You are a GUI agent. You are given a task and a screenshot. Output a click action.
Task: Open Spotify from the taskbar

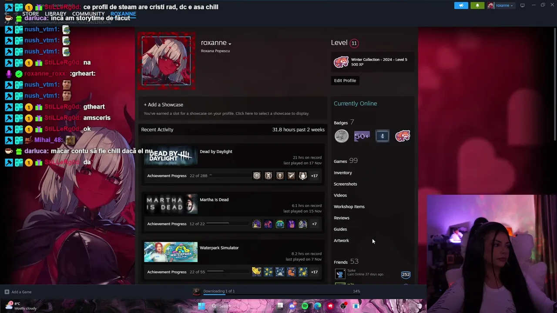(305, 306)
